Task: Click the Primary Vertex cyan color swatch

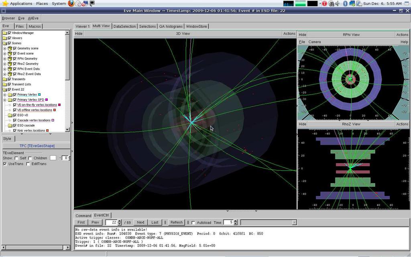Action: (39, 95)
